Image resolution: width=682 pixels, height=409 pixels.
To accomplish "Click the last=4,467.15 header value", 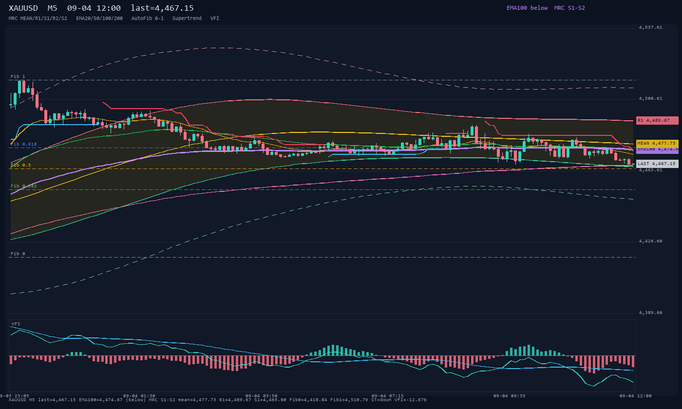I will point(162,8).
